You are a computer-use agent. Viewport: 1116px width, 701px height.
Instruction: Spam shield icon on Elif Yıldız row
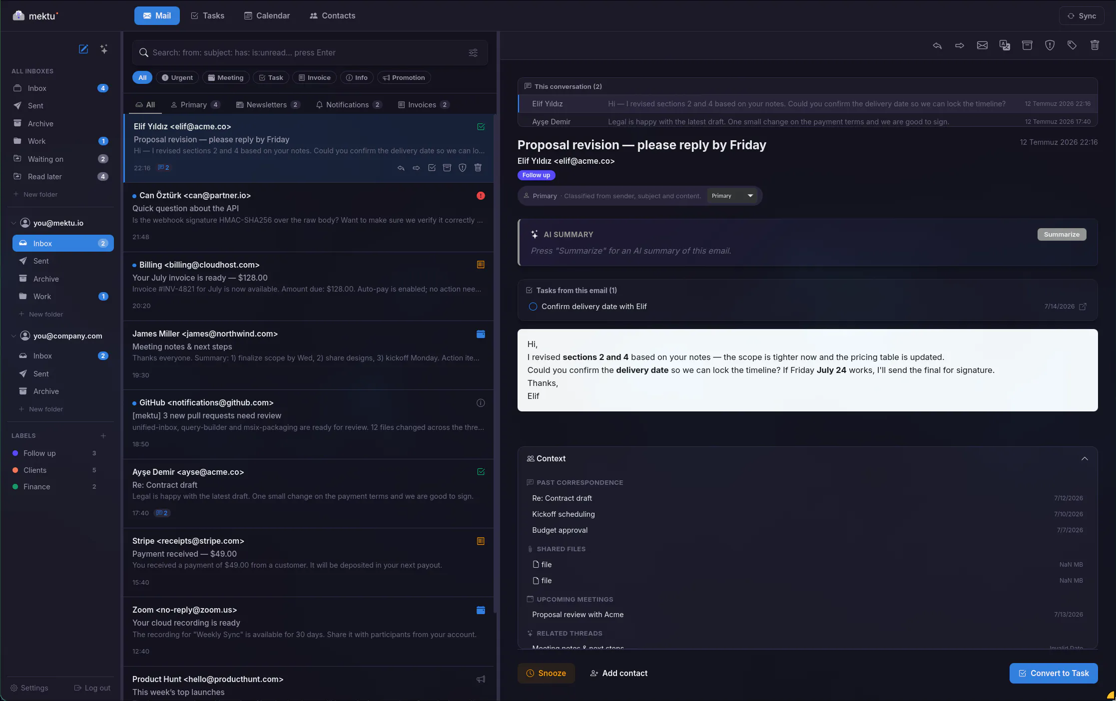coord(463,168)
